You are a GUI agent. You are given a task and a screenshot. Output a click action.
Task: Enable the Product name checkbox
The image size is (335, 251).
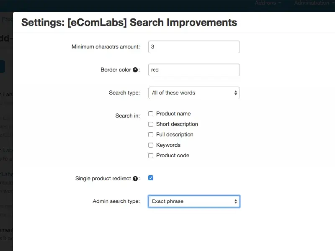pyautogui.click(x=151, y=114)
